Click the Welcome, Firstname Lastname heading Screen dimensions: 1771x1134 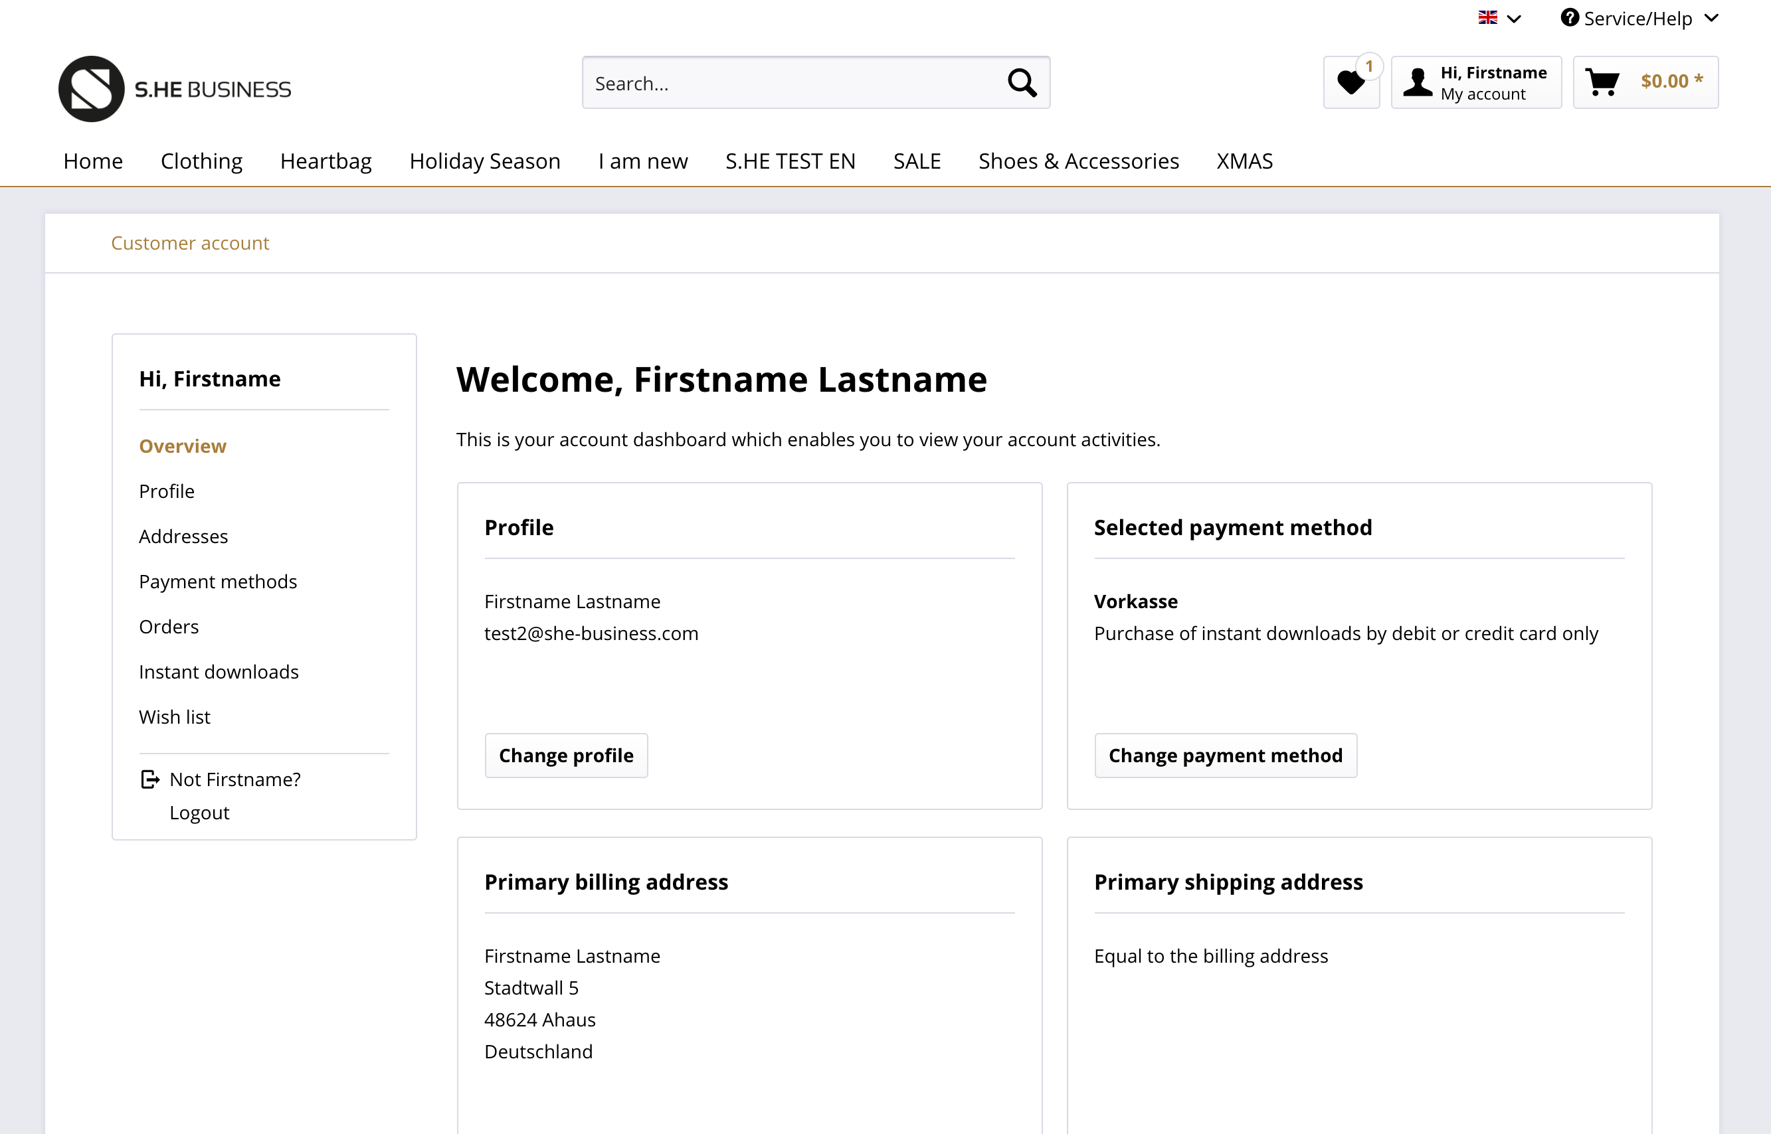click(x=721, y=380)
